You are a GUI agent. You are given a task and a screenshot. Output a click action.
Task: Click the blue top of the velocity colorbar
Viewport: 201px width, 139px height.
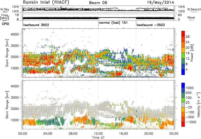coord(183,85)
